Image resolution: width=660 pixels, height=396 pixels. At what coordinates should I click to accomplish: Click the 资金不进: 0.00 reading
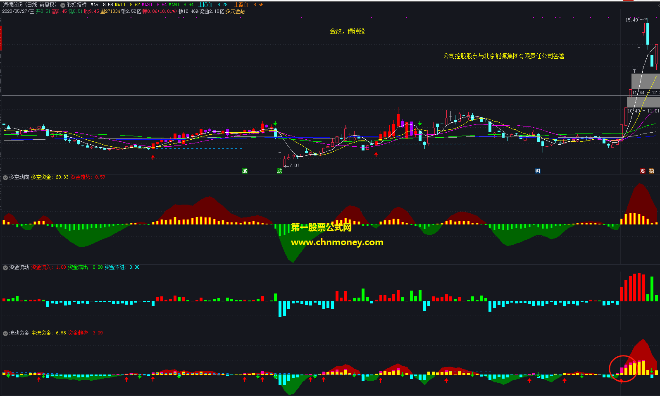[x=122, y=267]
